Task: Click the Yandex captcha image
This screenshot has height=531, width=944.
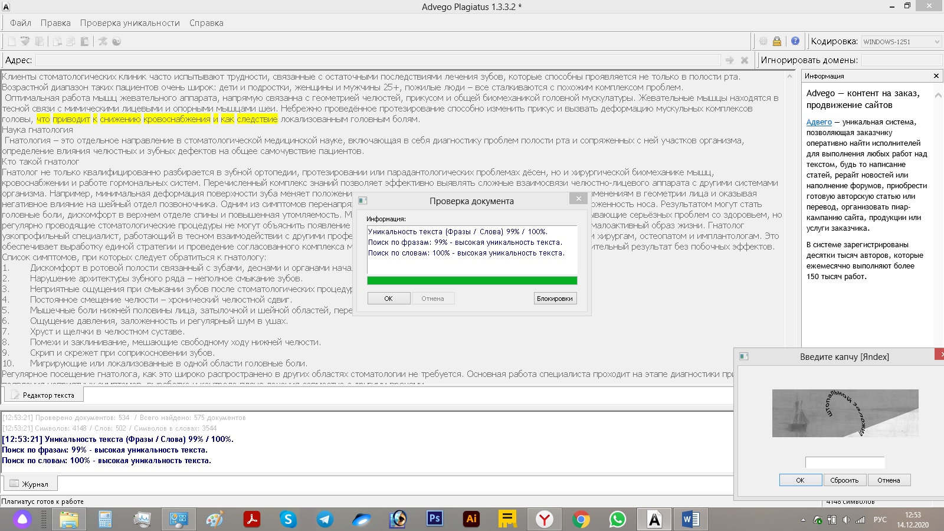Action: pyautogui.click(x=845, y=413)
